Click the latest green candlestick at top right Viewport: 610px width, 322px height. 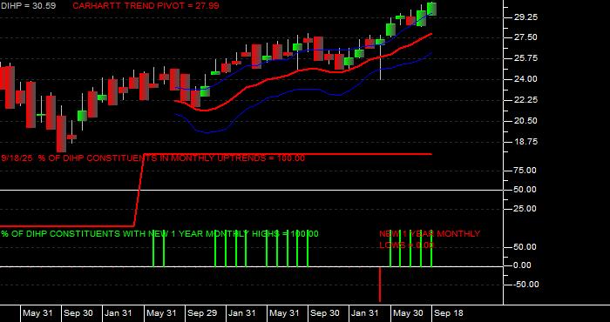pos(431,9)
